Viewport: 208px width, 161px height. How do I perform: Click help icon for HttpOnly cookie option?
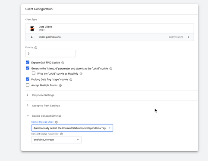coord(81,74)
